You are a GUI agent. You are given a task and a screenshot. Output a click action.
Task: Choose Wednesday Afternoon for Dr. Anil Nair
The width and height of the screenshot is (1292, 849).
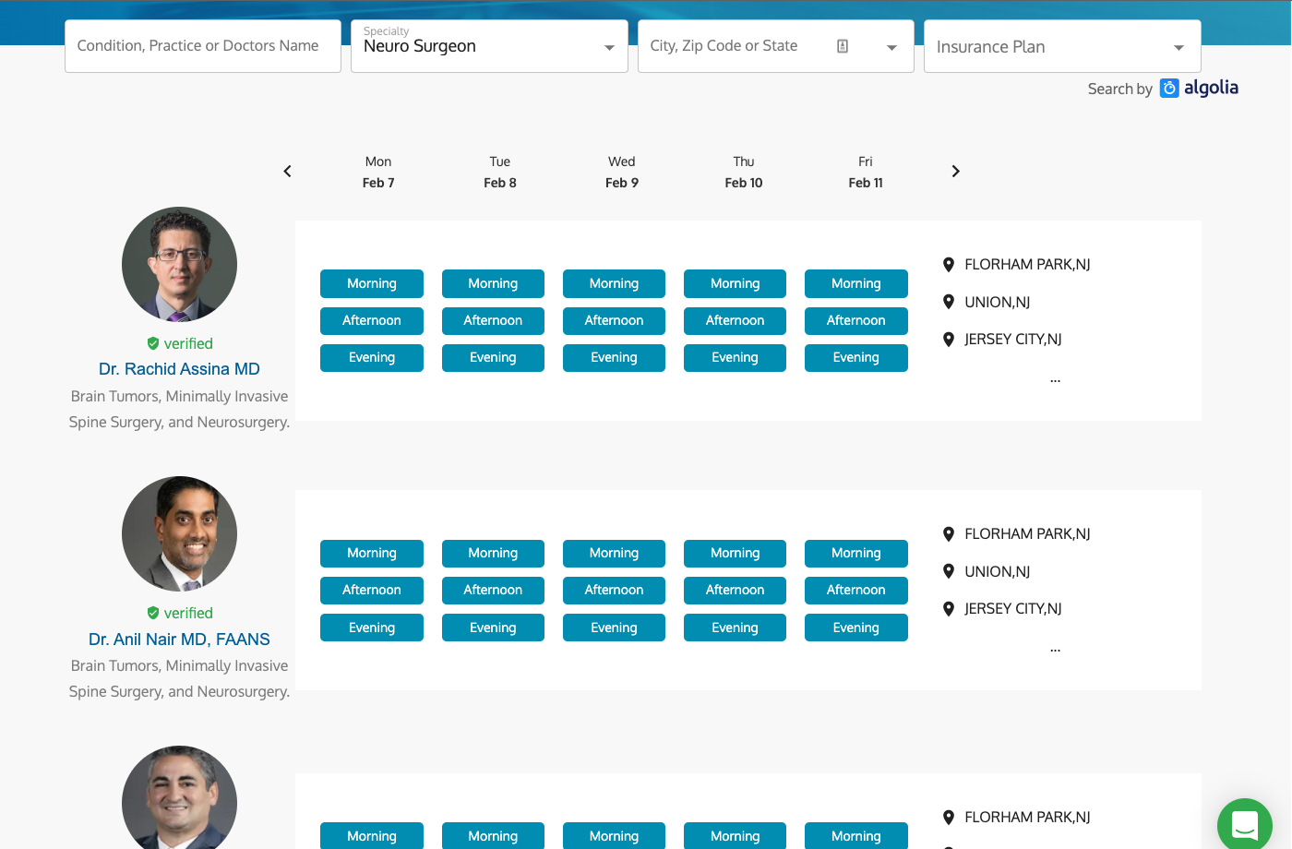(x=614, y=590)
